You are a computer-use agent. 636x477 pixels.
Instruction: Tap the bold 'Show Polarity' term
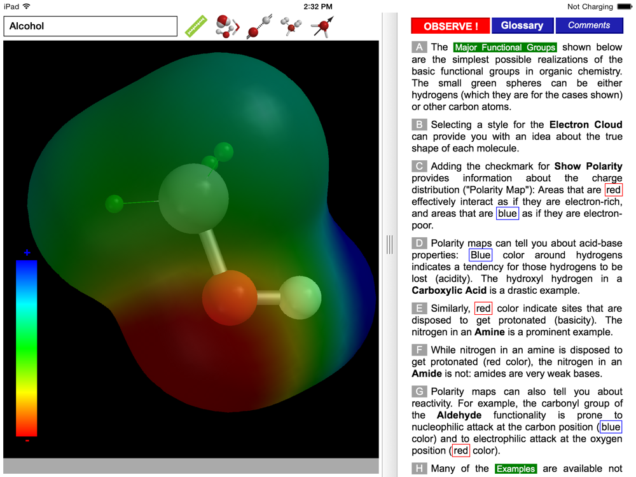pyautogui.click(x=588, y=166)
